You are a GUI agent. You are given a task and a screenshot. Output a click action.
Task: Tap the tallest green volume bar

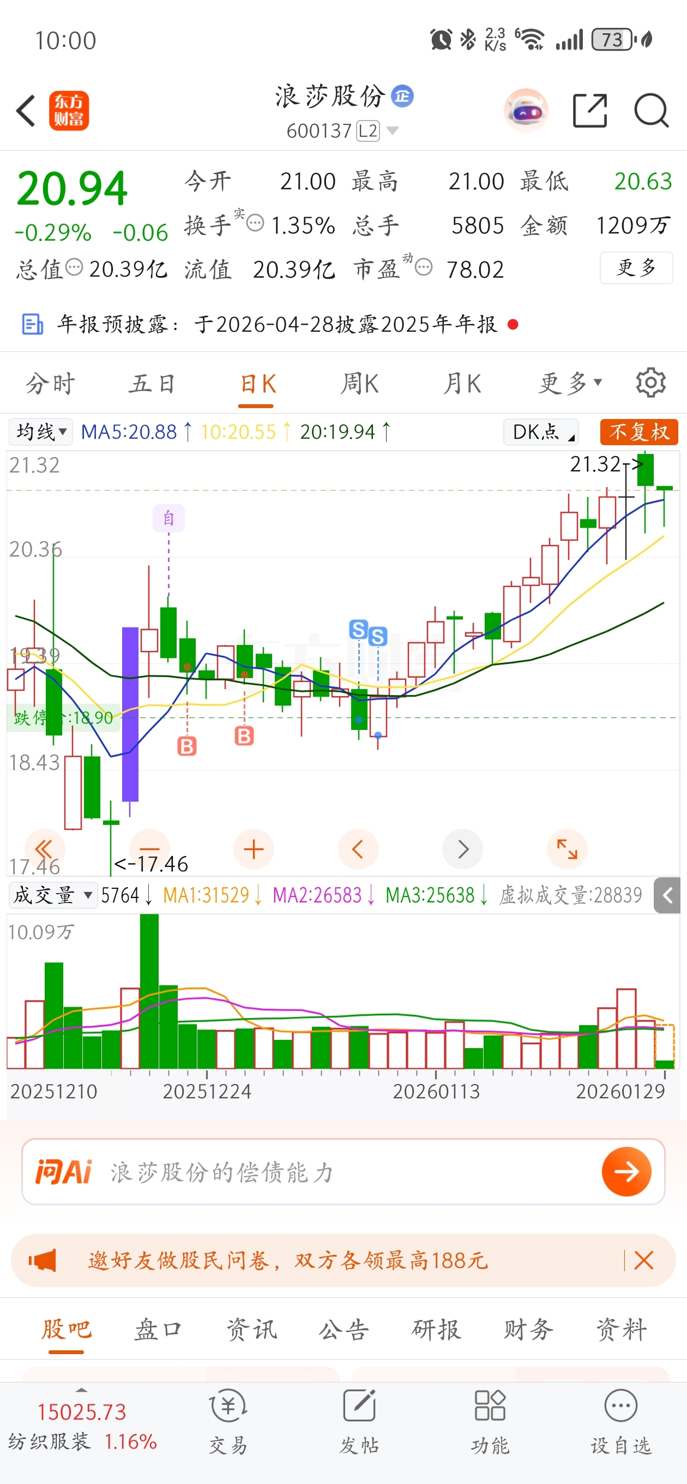149,991
